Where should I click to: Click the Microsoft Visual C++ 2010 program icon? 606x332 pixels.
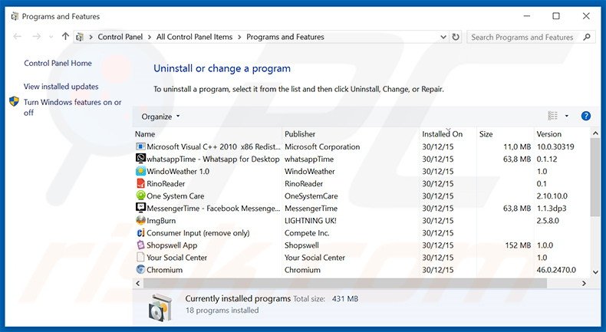(140, 146)
